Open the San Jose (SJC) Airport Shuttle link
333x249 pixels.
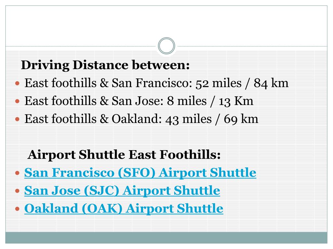pos(122,191)
